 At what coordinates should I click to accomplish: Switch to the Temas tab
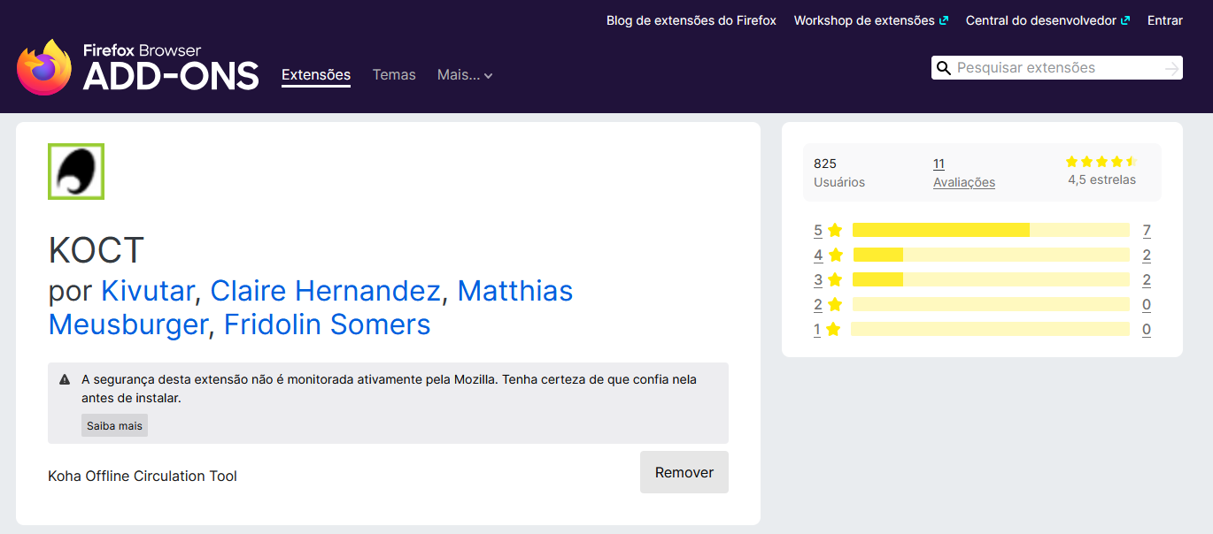pos(394,75)
